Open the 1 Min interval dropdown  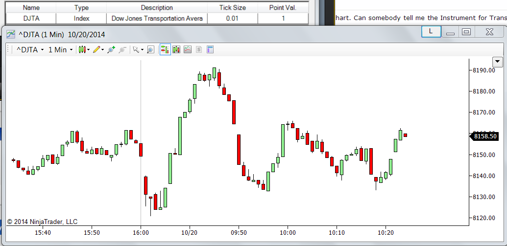coord(60,50)
